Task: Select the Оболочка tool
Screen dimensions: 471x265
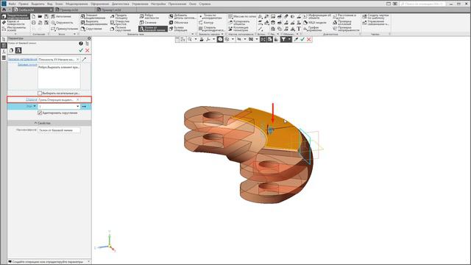Action: click(x=178, y=23)
